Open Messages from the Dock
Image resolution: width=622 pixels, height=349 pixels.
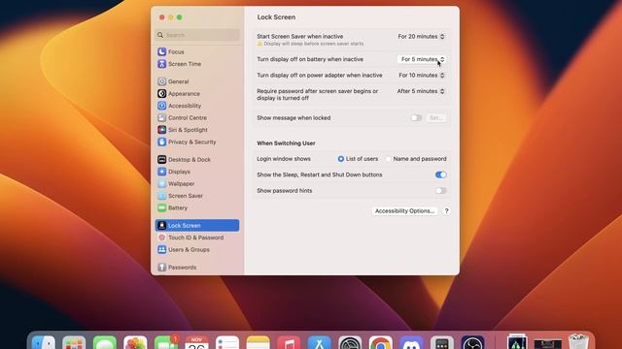point(105,342)
